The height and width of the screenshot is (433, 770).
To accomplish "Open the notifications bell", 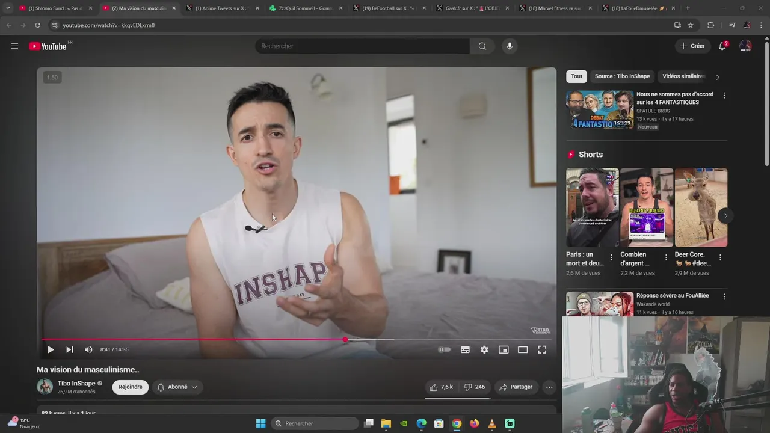I will pos(723,46).
